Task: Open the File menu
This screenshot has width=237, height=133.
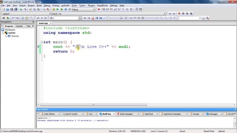Action: click(3, 6)
